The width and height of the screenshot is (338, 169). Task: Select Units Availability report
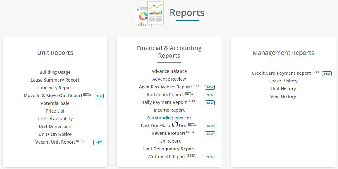(x=55, y=118)
